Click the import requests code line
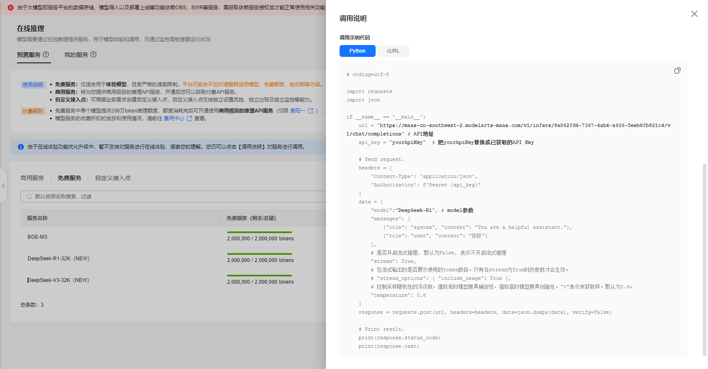Screen dimensions: 708x369 [x=369, y=91]
